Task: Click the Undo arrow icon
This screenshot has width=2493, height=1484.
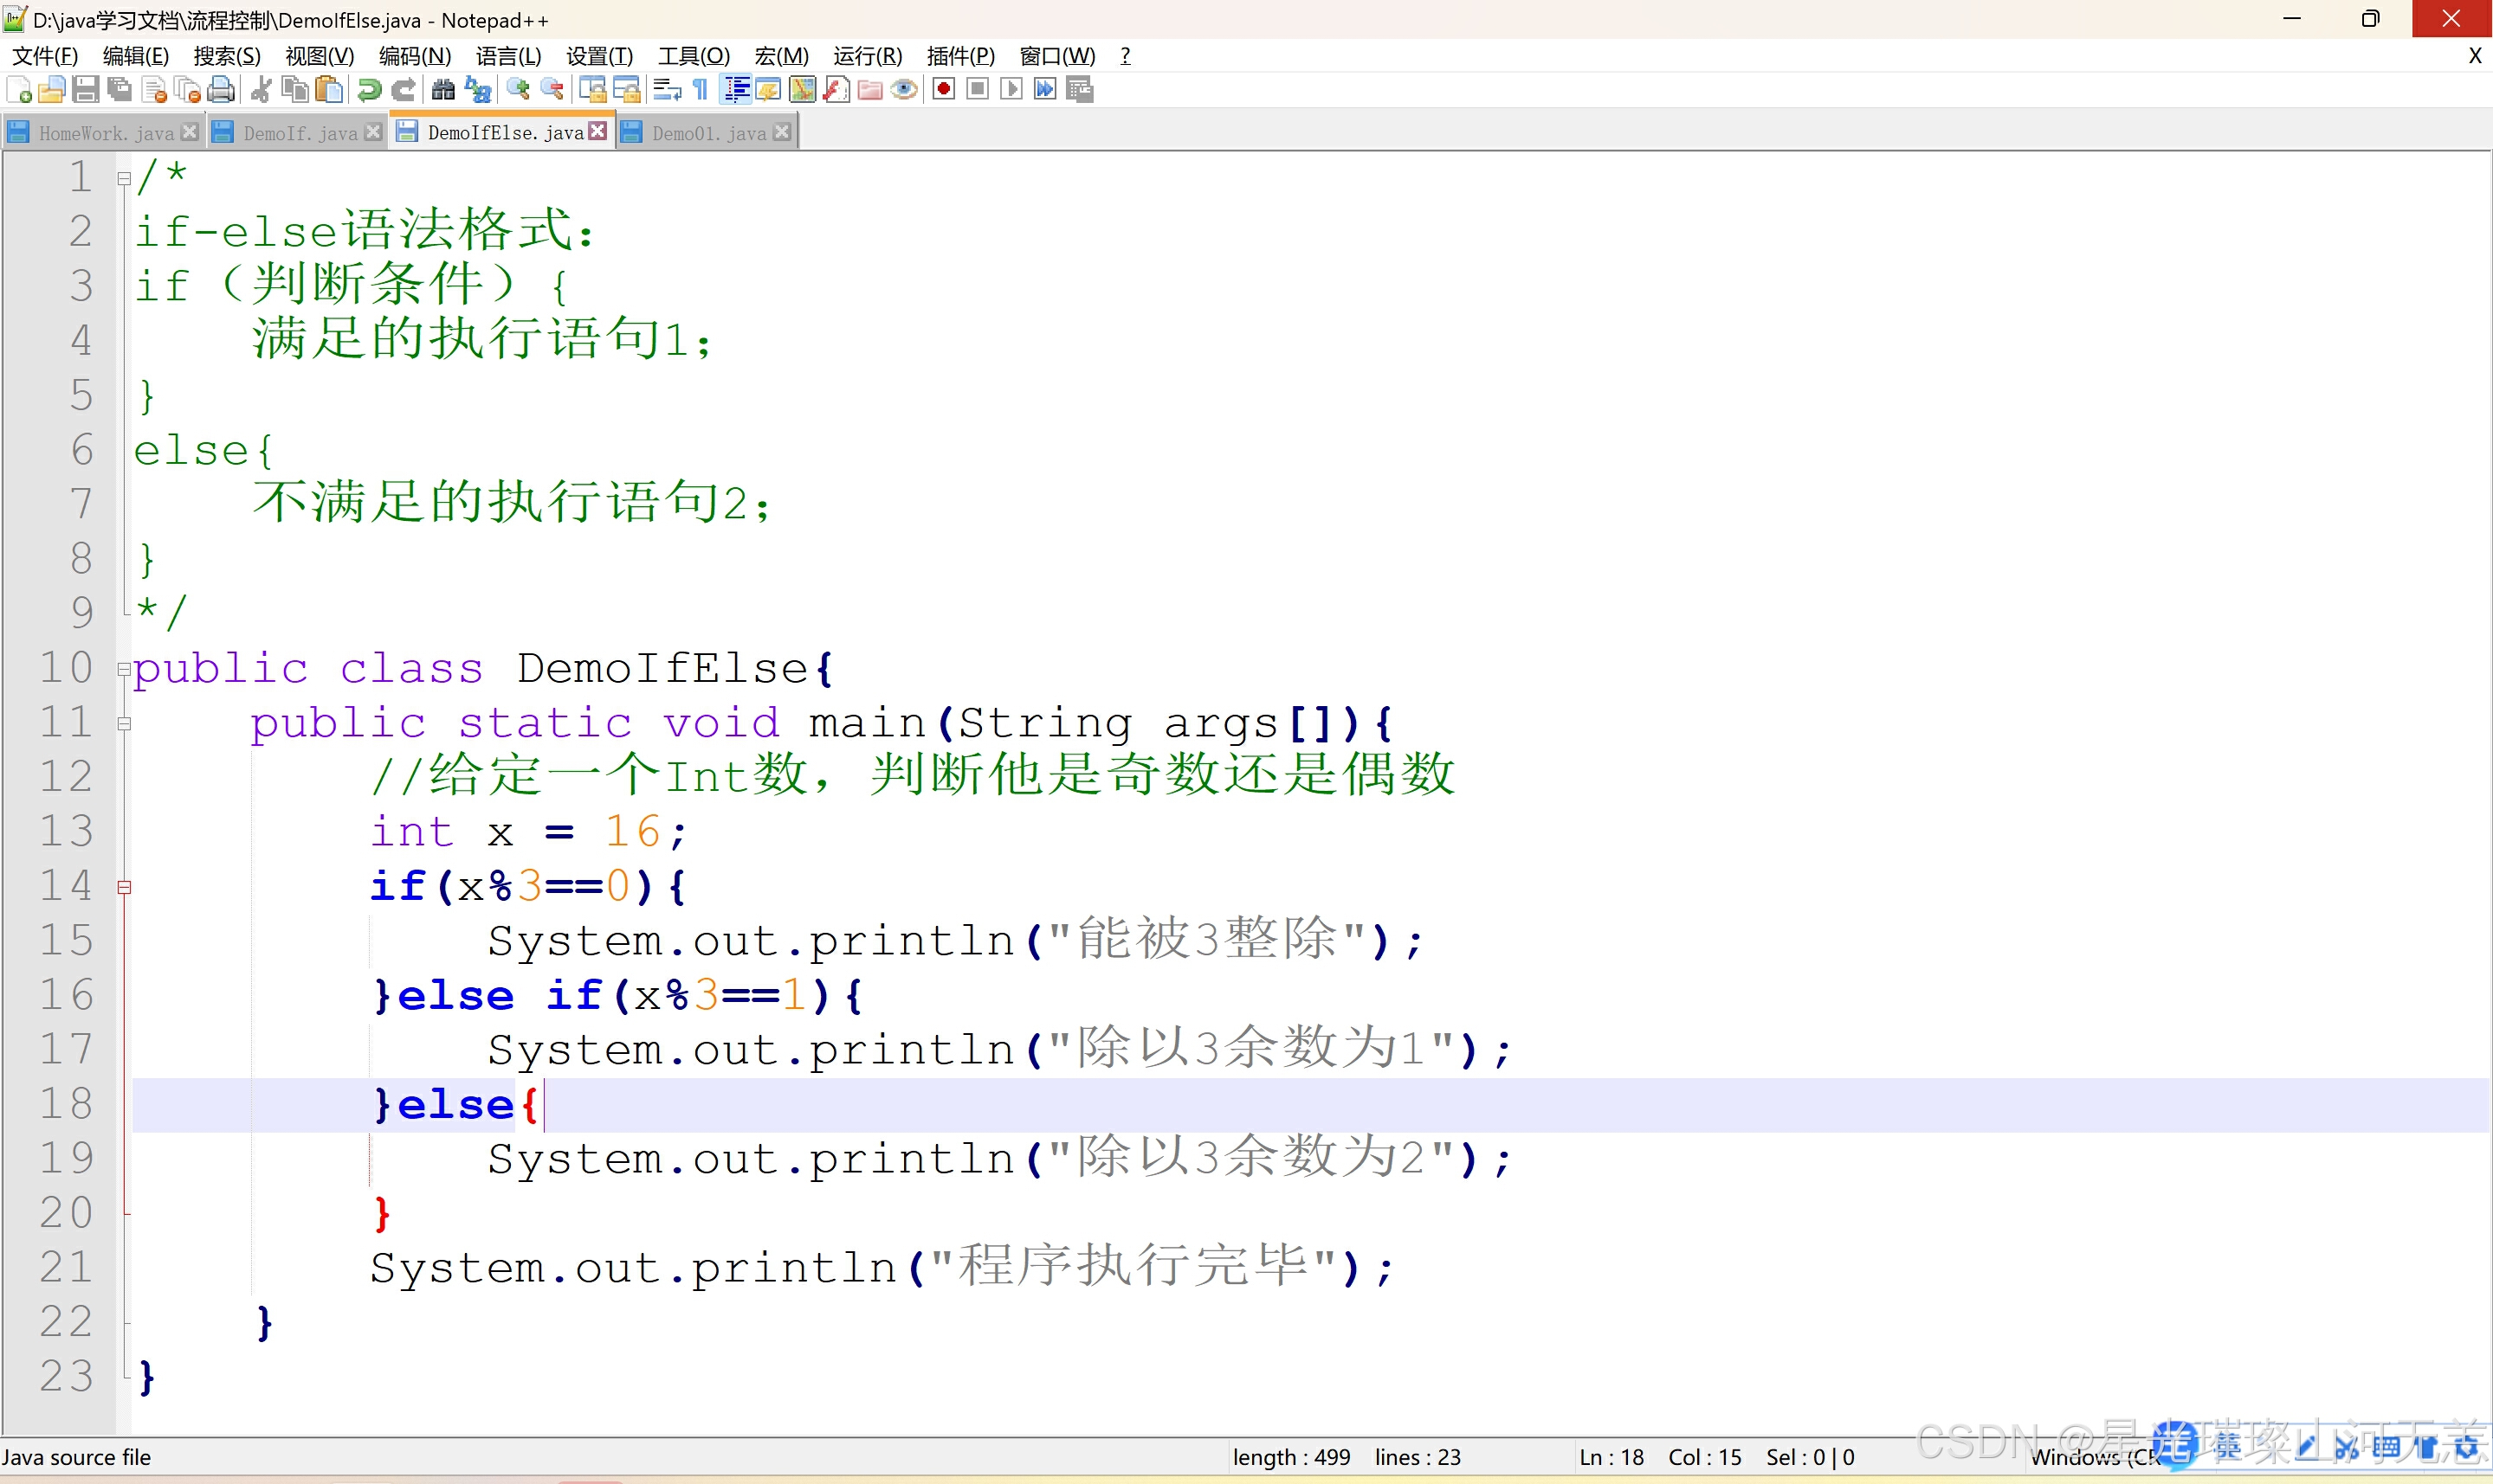Action: [x=369, y=90]
